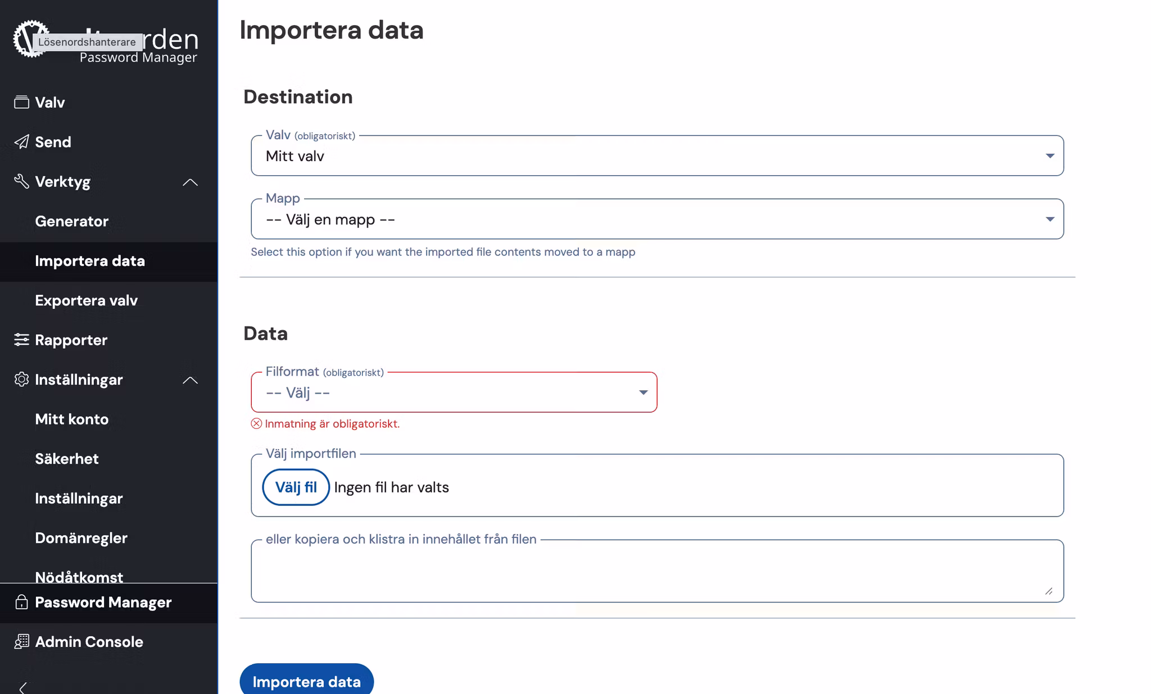Open the Filformat dropdown
Image resolution: width=1151 pixels, height=694 pixels.
click(x=454, y=392)
